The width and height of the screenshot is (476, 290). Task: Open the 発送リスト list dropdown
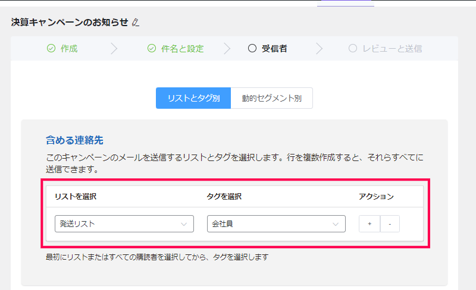[124, 224]
